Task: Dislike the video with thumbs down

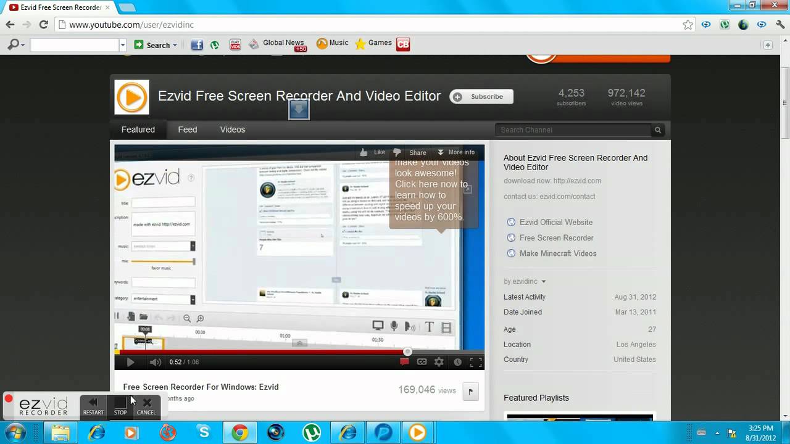Action: pos(397,152)
